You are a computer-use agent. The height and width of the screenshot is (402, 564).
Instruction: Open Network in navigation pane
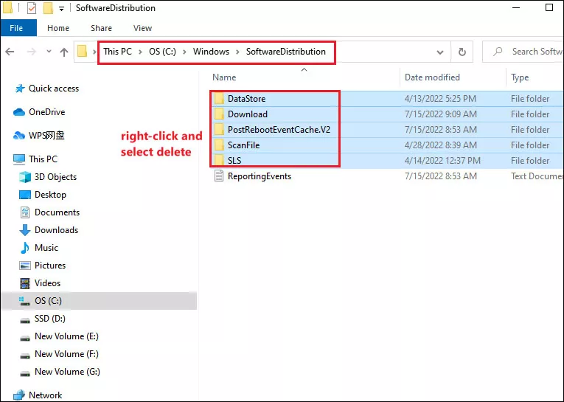click(x=45, y=395)
